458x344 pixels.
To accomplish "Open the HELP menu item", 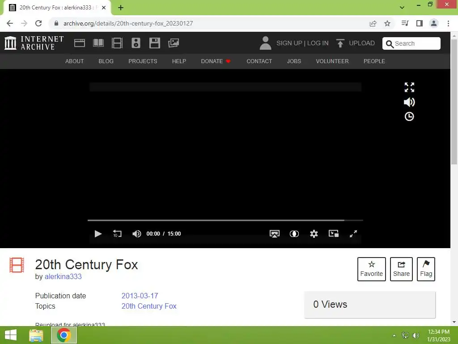I will coord(179,61).
